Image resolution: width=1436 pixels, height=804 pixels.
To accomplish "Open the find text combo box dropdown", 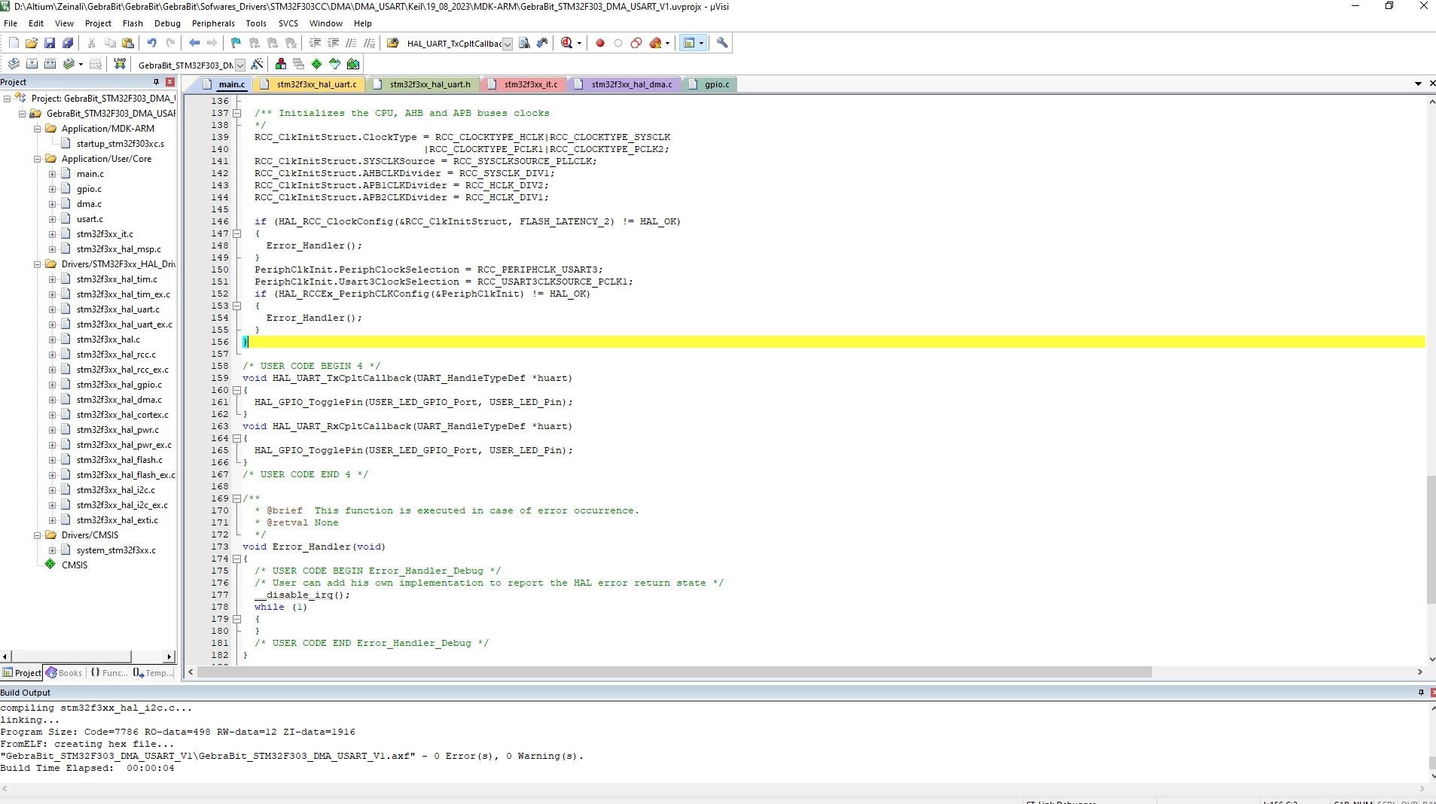I will 508,44.
